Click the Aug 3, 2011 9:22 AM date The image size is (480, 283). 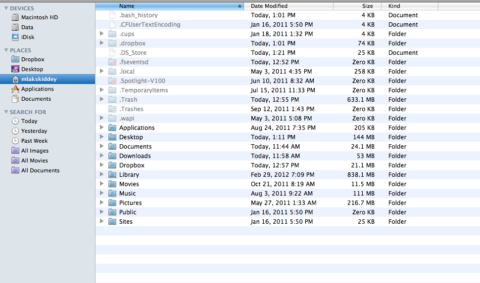coord(282,194)
